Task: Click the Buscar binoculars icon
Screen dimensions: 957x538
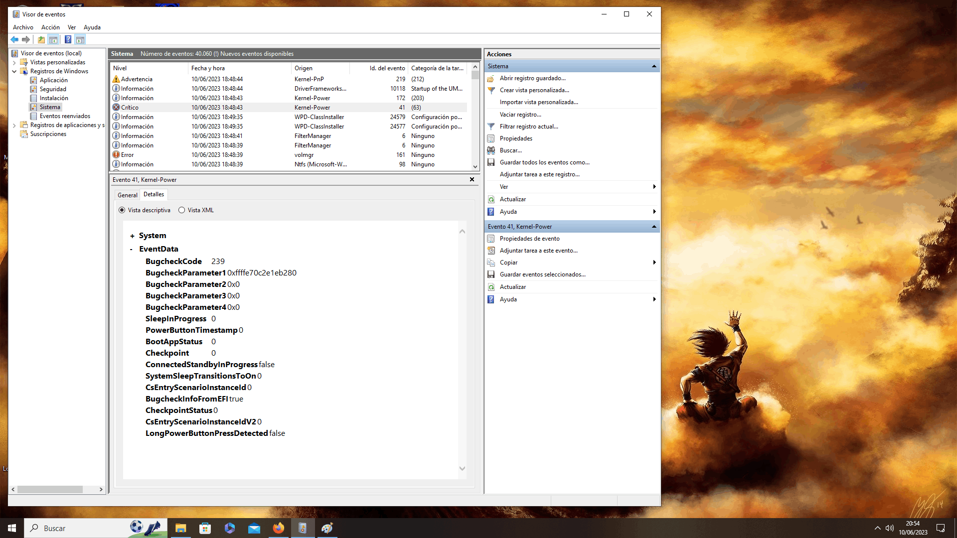Action: (x=491, y=151)
